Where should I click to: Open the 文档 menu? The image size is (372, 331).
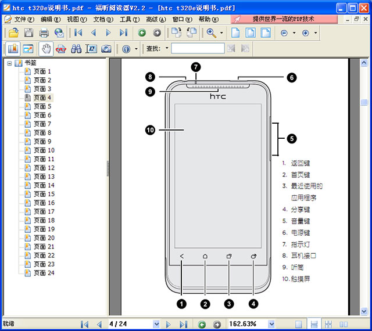coord(103,19)
